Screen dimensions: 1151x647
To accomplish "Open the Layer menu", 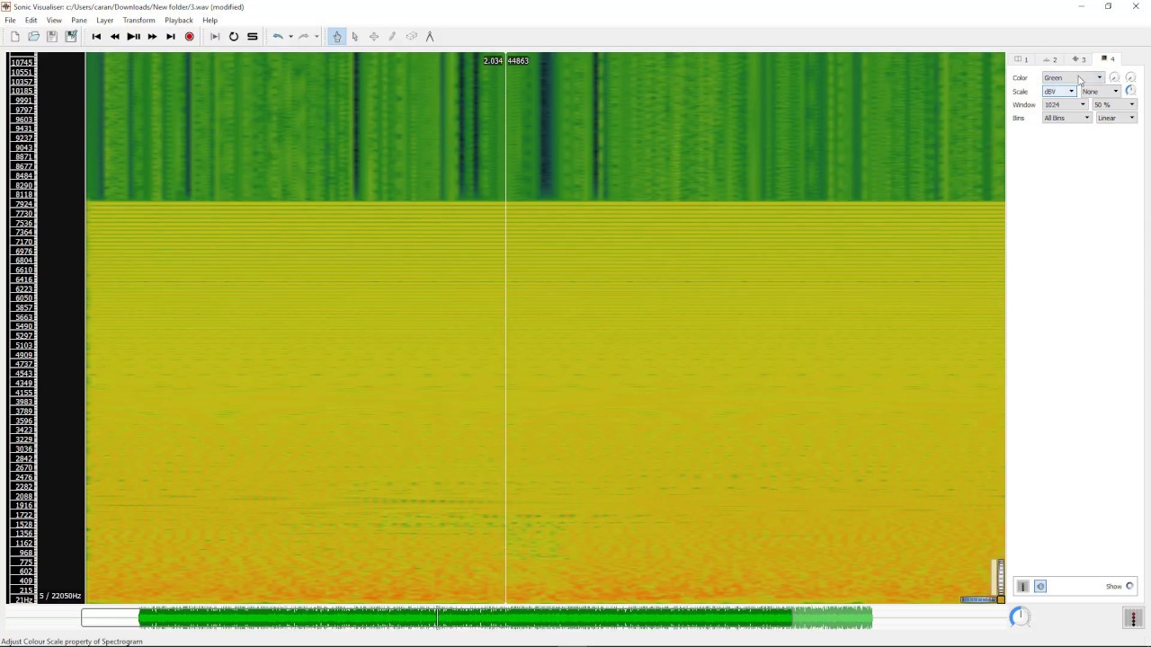I will pyautogui.click(x=104, y=20).
